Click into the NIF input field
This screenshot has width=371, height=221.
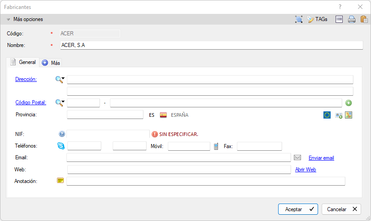pos(108,134)
